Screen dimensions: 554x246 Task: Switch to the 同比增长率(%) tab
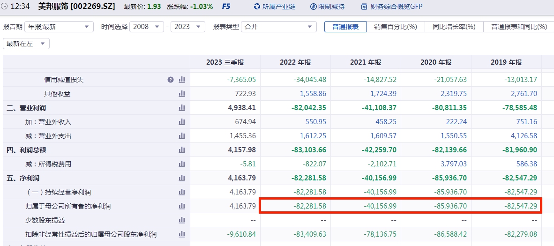(454, 27)
